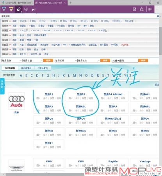The height and width of the screenshot is (176, 162).
Task: Open the Vantage model link
Action: point(145,162)
